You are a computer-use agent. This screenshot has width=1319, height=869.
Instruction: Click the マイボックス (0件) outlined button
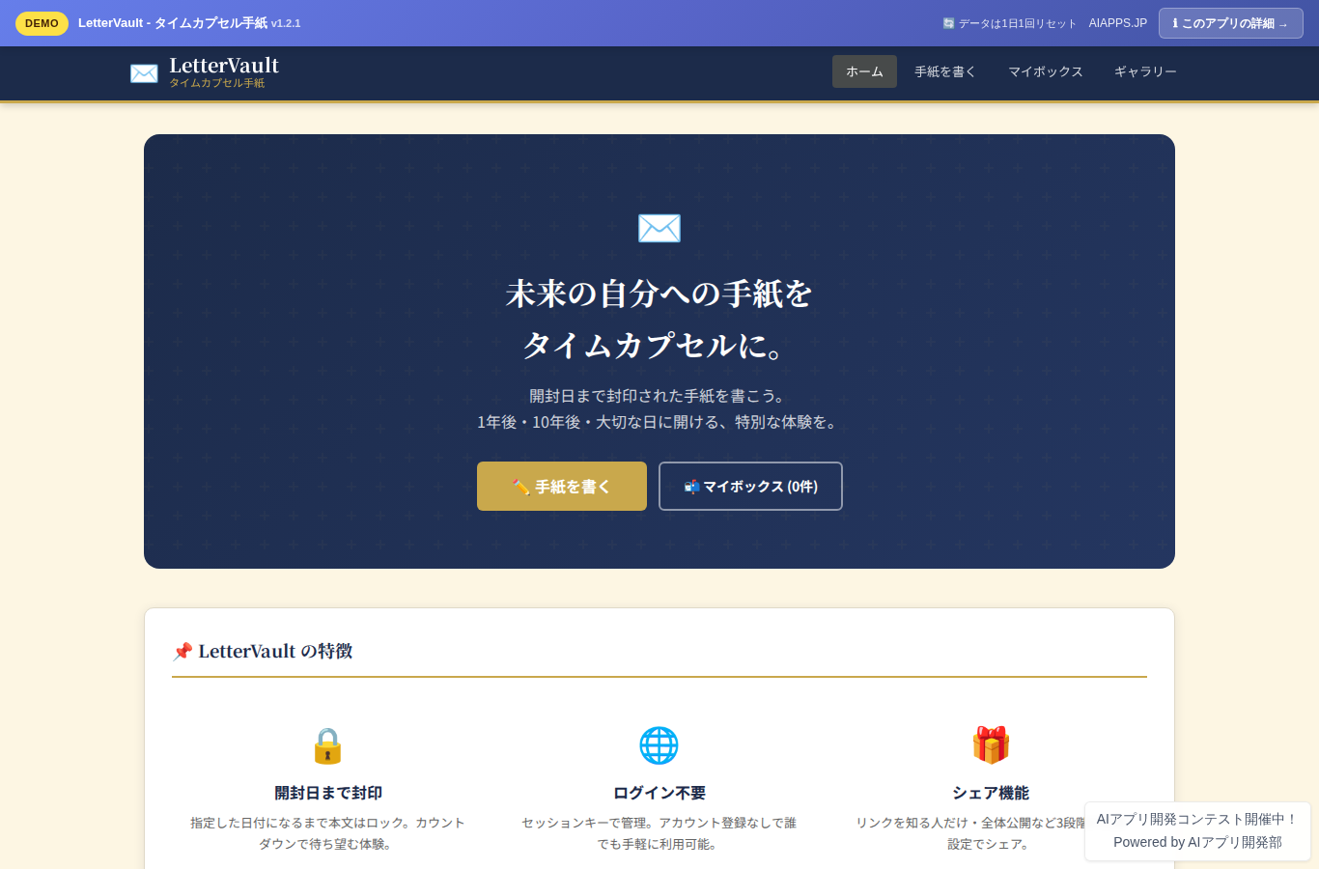[x=750, y=486]
